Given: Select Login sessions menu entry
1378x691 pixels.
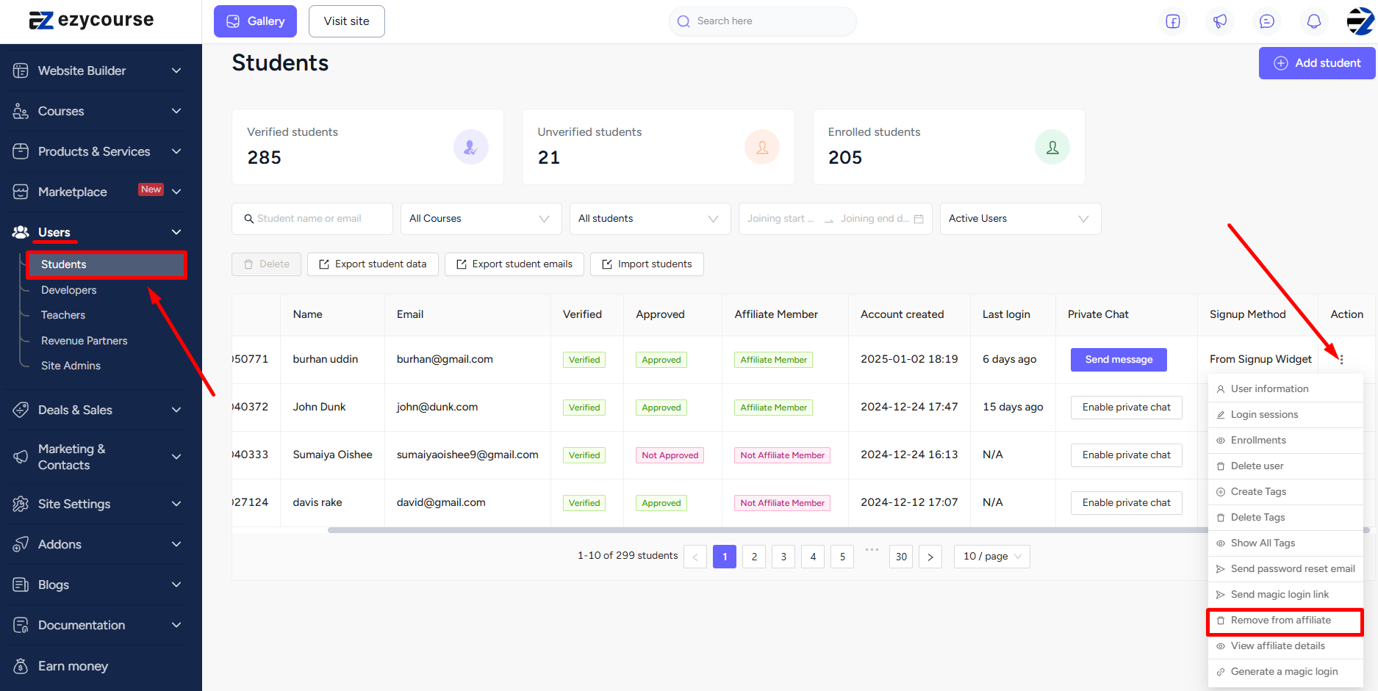Looking at the screenshot, I should pos(1285,415).
